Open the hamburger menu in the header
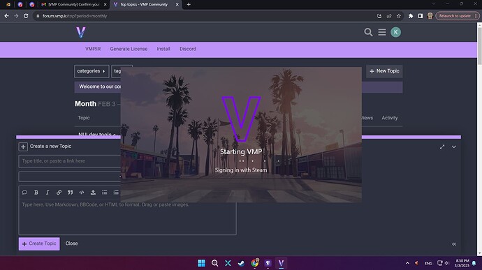Viewport: 482px width, 270px height. click(382, 32)
